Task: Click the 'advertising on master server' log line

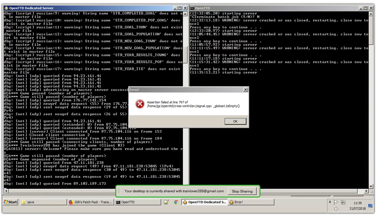Action: [x=66, y=90]
